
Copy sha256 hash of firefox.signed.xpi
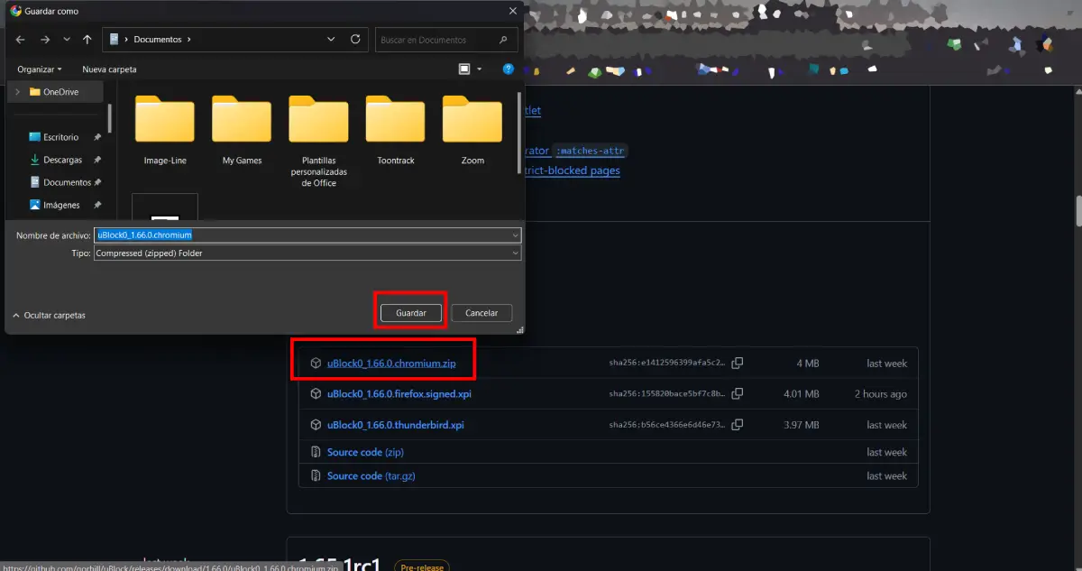(738, 394)
